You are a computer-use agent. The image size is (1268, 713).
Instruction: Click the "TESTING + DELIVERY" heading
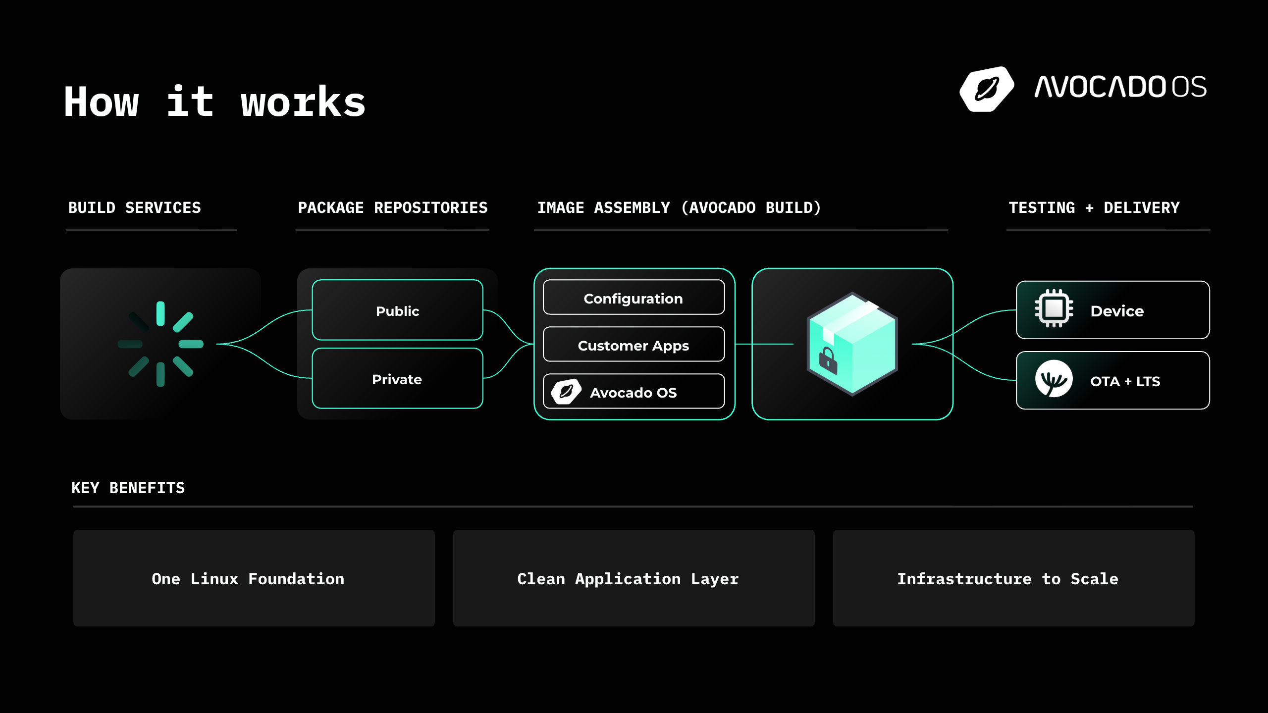1094,207
